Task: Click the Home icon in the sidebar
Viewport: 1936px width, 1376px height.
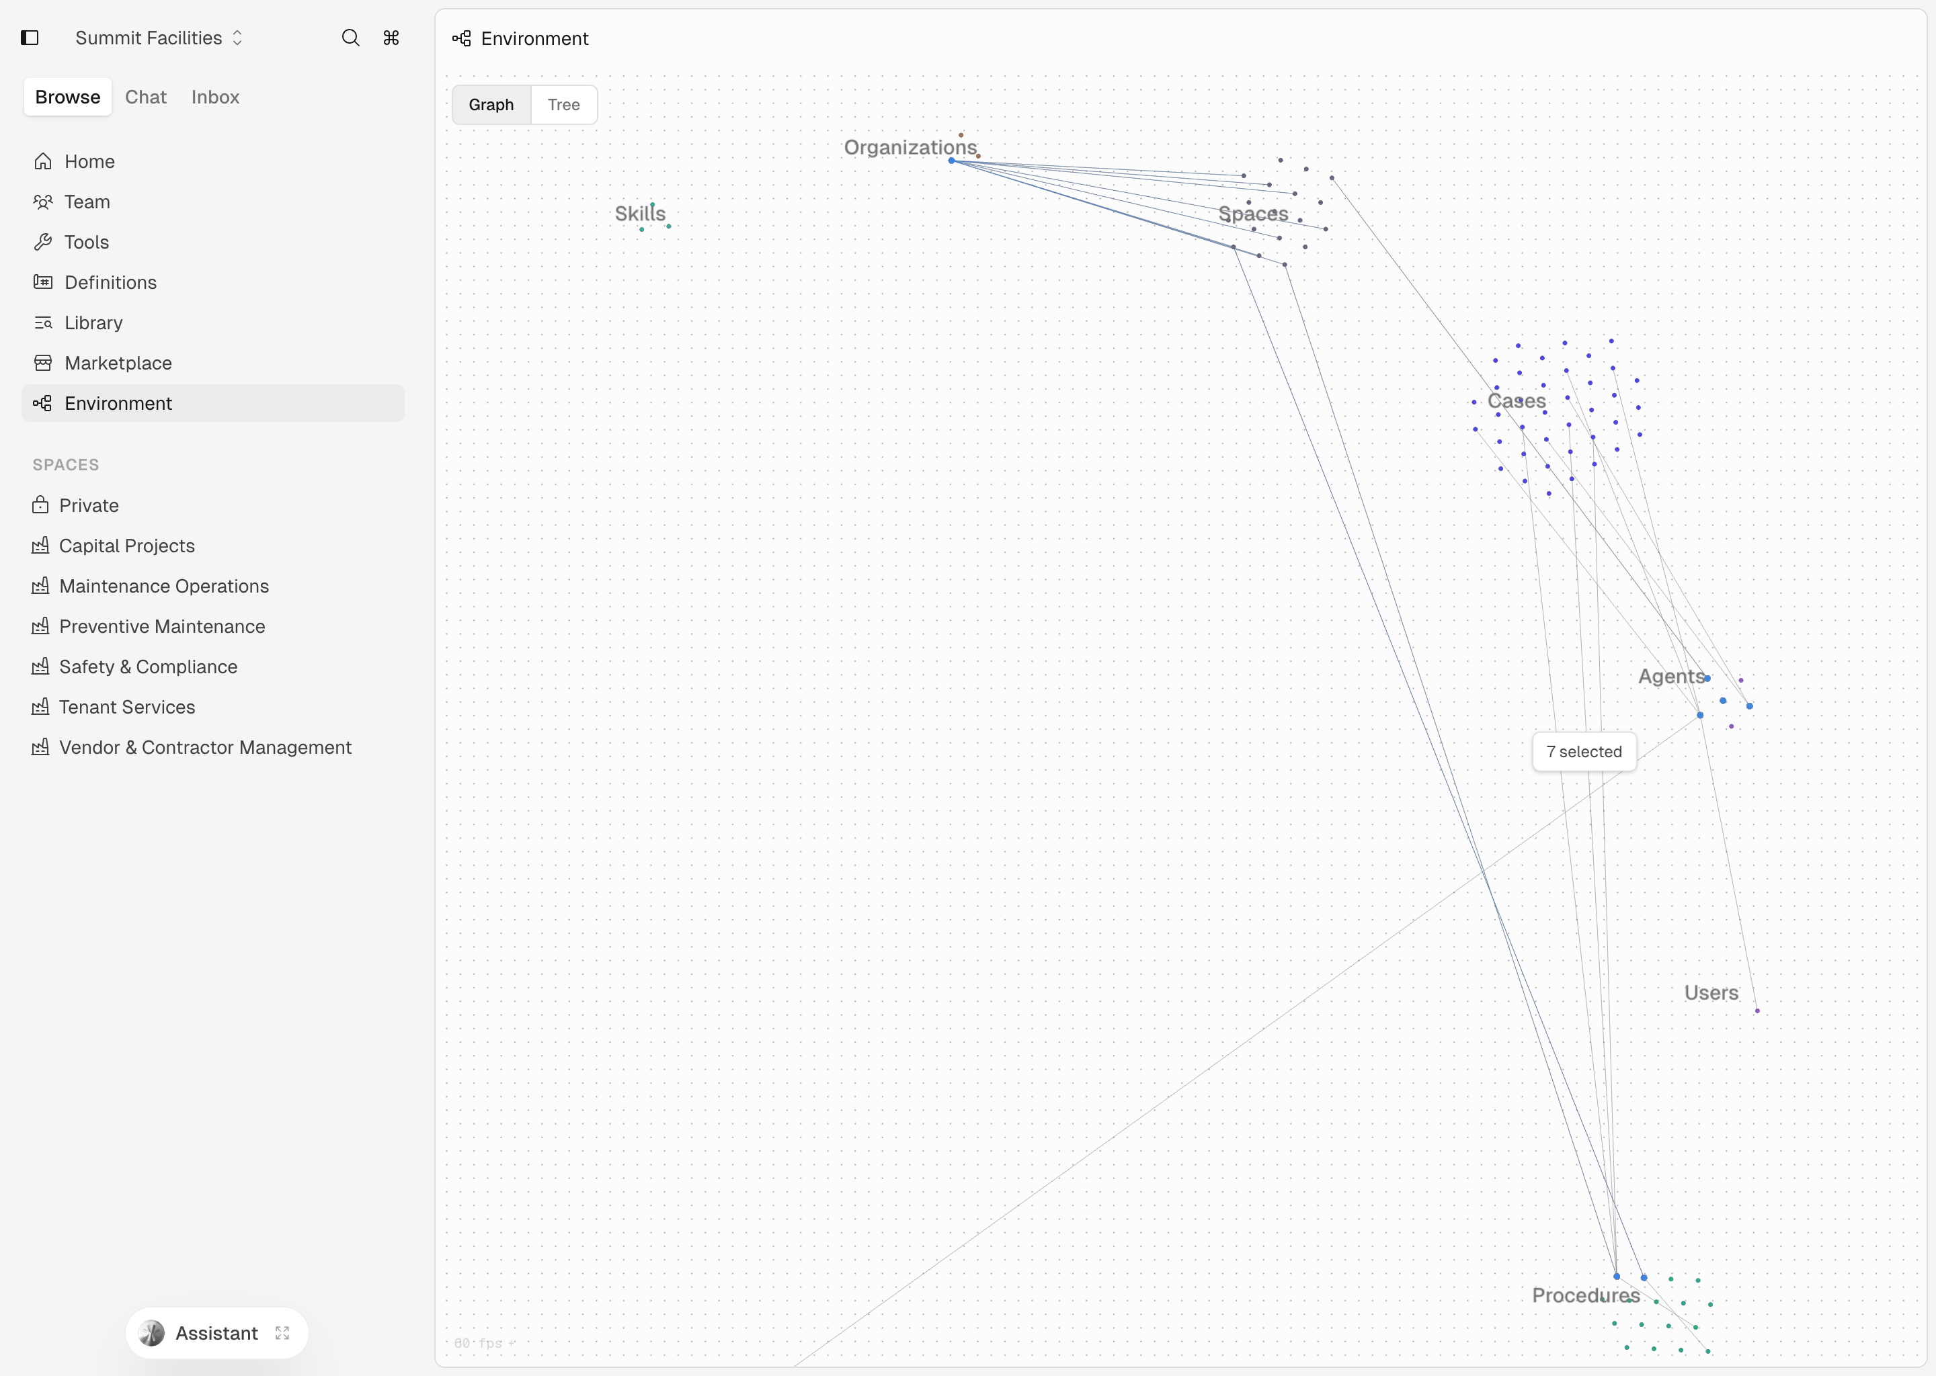Action: 43,161
